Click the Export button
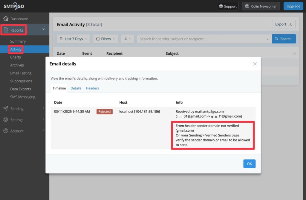Image resolution: width=306 pixels, height=200 pixels. tap(283, 24)
